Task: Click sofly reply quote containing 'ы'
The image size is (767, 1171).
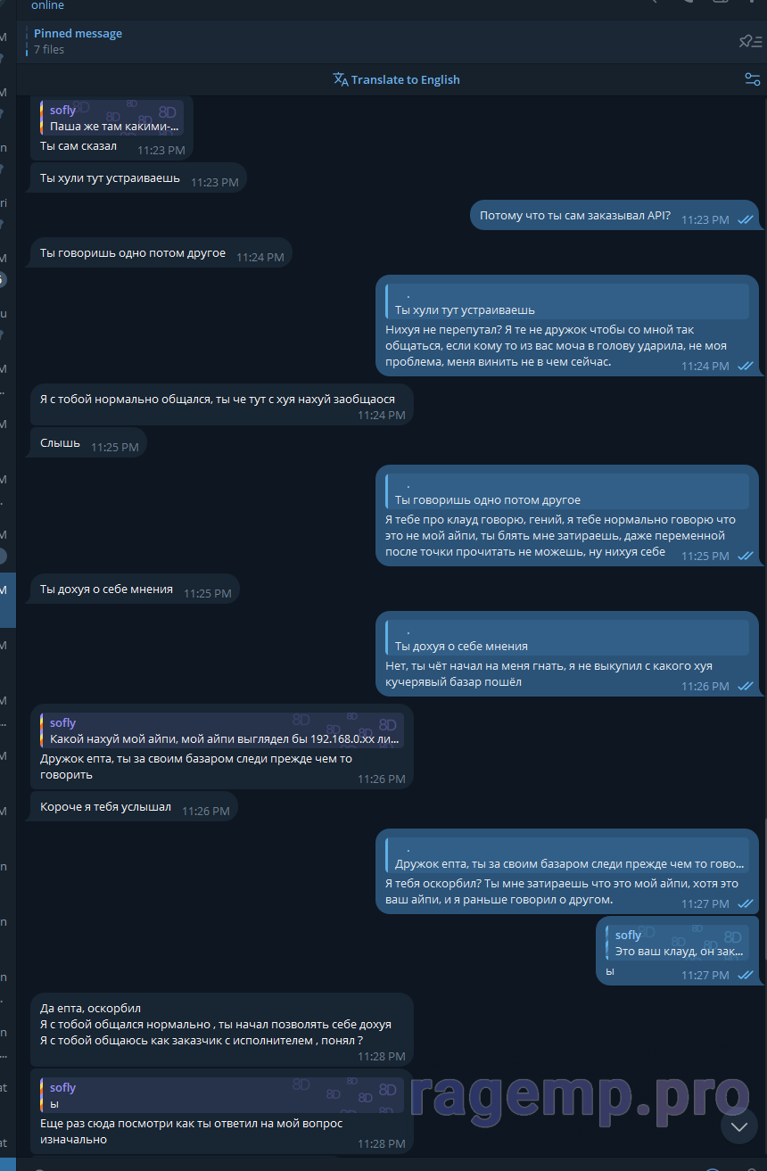Action: (222, 1095)
